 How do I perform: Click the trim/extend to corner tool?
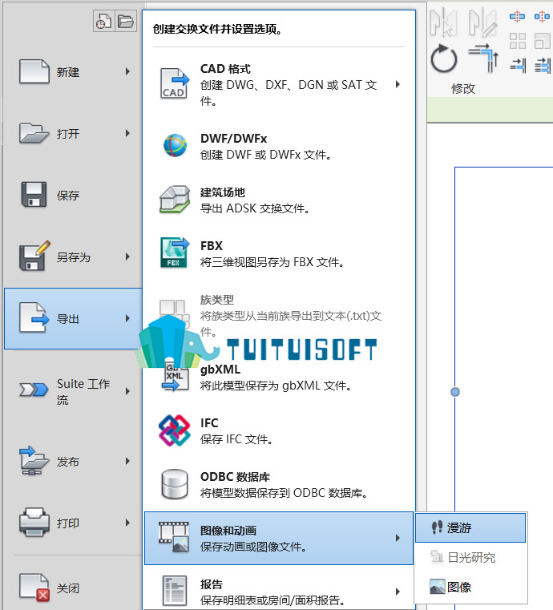coord(484,59)
